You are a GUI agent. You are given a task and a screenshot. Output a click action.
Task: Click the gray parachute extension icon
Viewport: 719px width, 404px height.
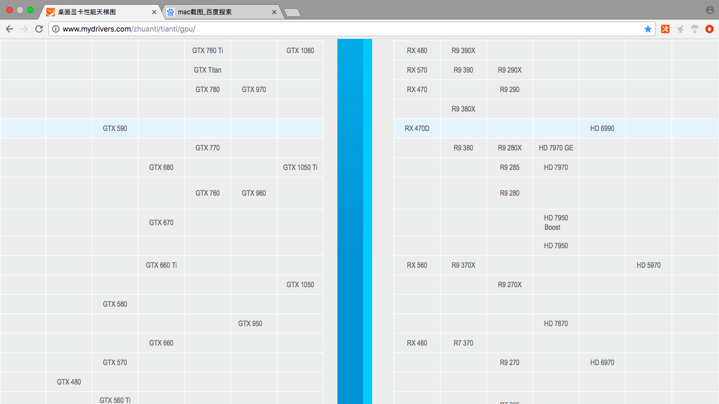pos(695,29)
